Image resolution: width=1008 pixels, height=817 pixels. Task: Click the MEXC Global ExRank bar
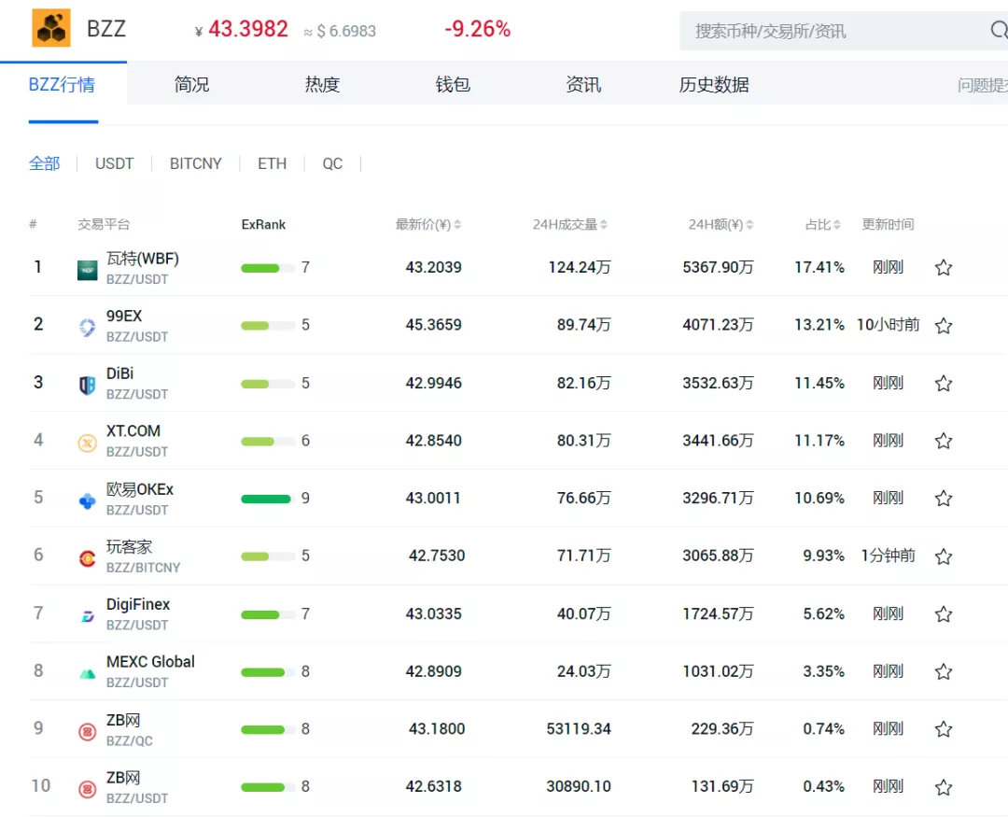point(268,672)
